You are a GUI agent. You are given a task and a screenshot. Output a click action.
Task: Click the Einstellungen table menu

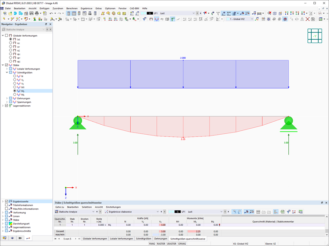tap(113, 207)
